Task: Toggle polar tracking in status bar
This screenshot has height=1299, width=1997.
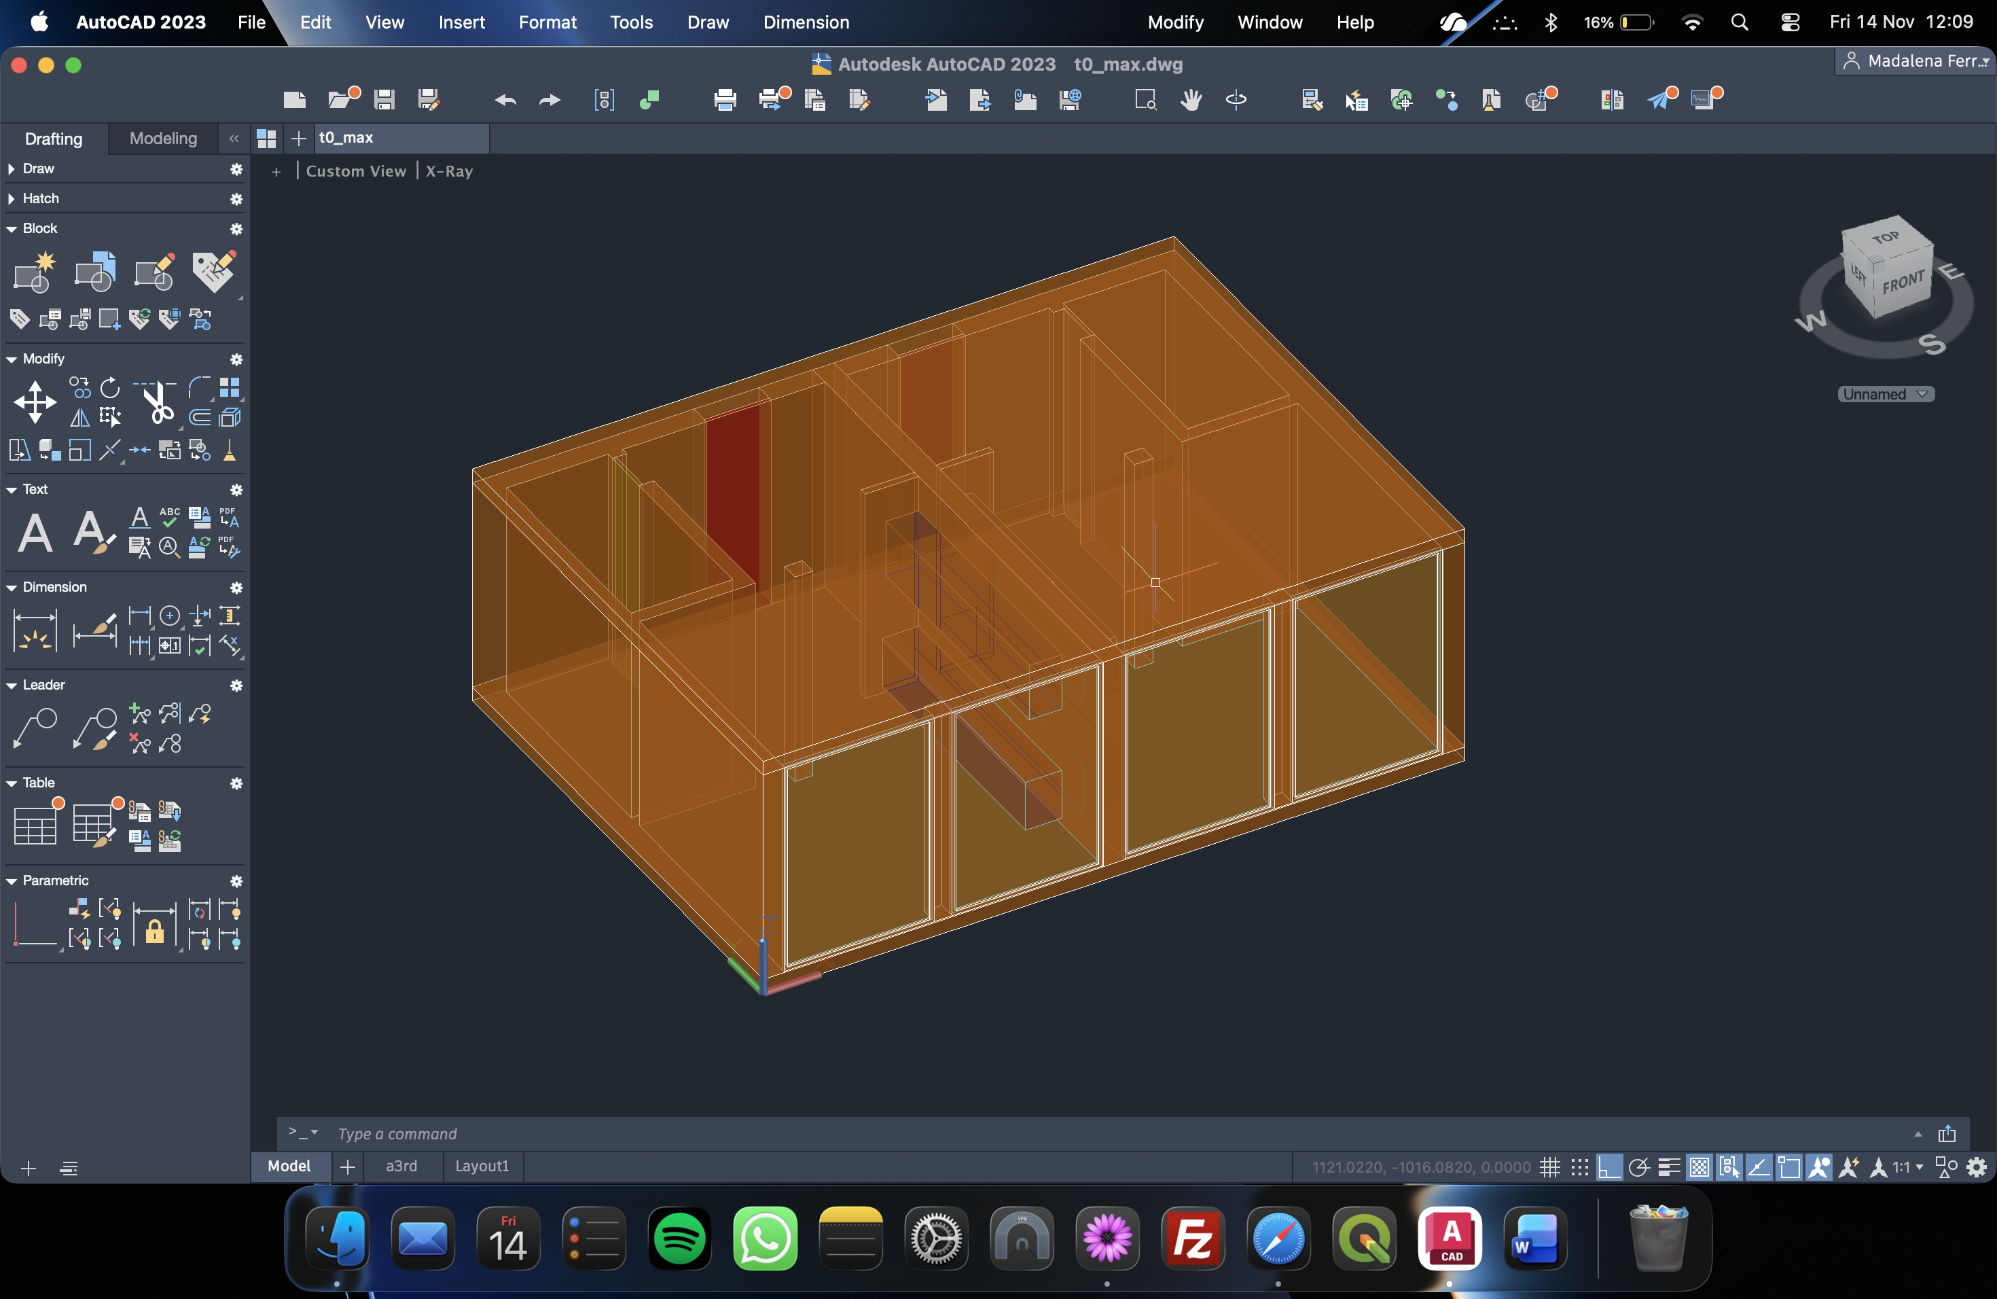Action: (x=1639, y=1167)
